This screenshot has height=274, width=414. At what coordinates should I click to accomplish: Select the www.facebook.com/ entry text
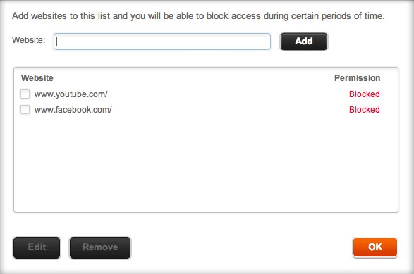[x=73, y=110]
